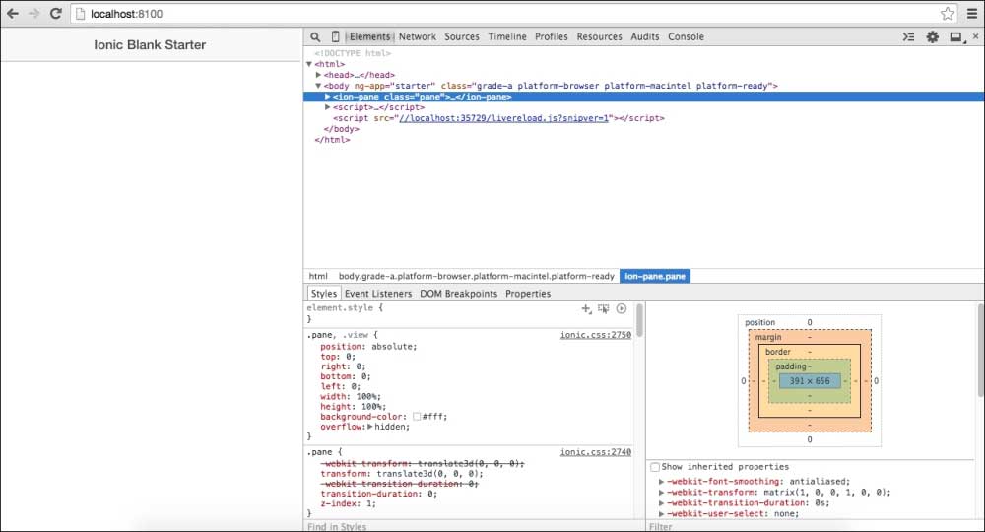Viewport: 985px width, 532px height.
Task: Open the Event Listeners tab
Action: pyautogui.click(x=378, y=294)
